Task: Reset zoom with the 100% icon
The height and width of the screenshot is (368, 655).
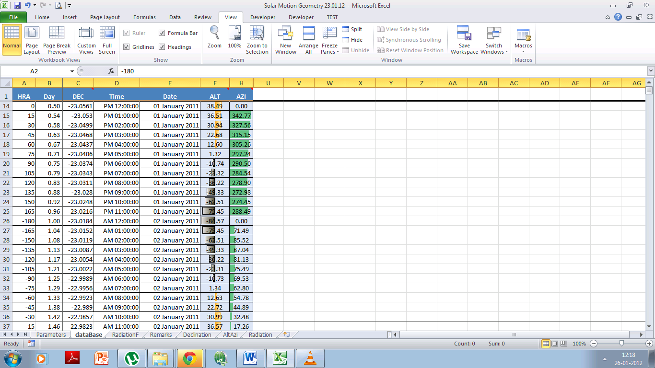Action: [x=234, y=39]
